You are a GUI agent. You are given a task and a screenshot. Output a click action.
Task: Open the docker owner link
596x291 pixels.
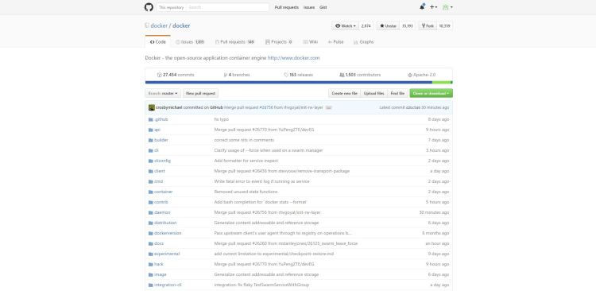click(159, 26)
